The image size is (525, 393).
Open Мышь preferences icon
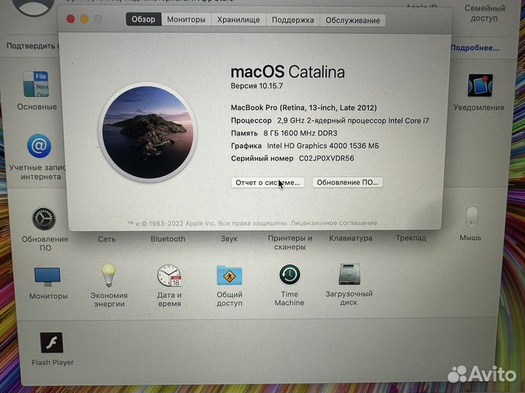pos(472,217)
